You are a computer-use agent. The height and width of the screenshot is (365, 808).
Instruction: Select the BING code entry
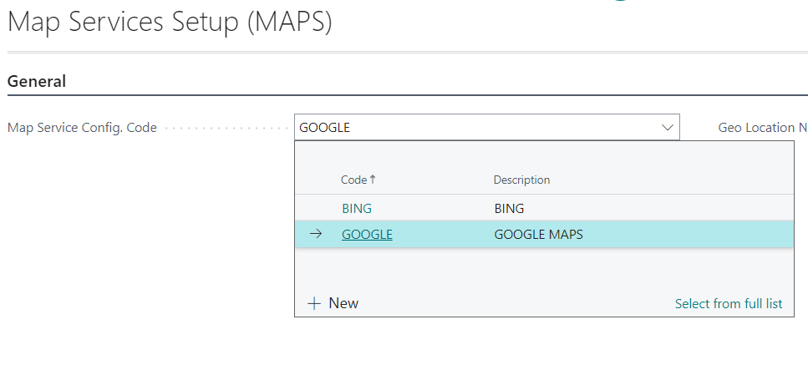pyautogui.click(x=357, y=209)
